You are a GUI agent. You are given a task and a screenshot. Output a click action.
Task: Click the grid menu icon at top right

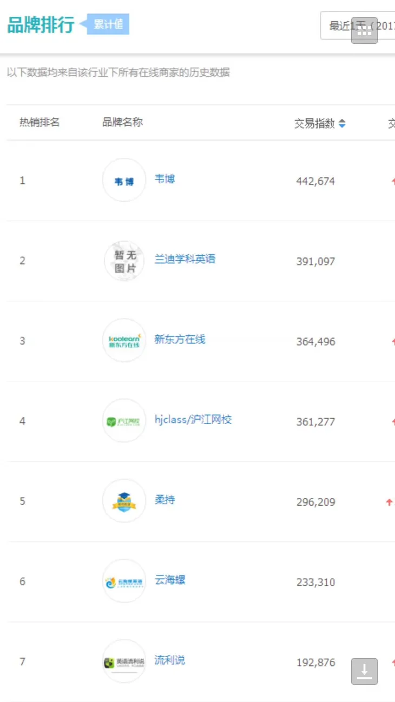click(x=364, y=31)
